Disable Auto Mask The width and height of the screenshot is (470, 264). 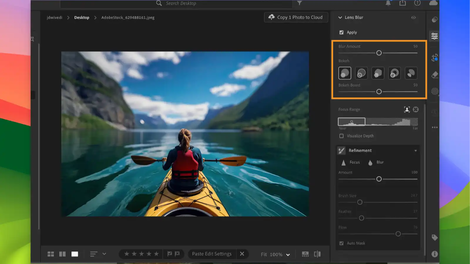point(341,243)
